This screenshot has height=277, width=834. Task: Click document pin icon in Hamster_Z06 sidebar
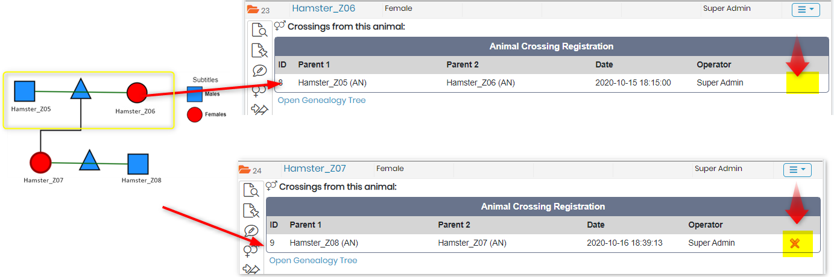click(259, 51)
